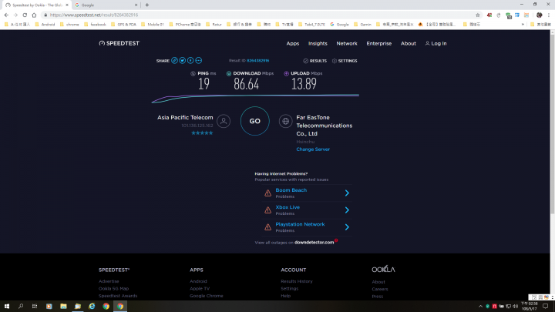The width and height of the screenshot is (555, 312).
Task: Click the OOKLA footer logo
Action: pos(383,269)
